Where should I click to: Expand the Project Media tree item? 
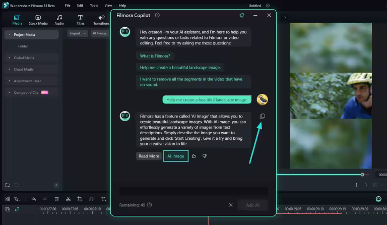(10, 35)
